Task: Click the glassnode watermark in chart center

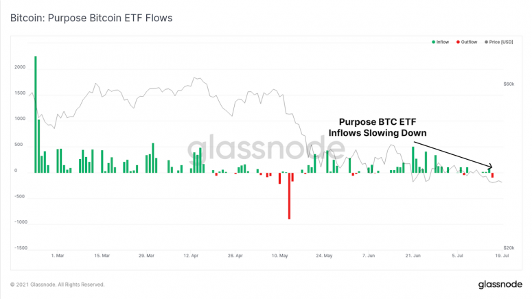Action: click(x=266, y=148)
